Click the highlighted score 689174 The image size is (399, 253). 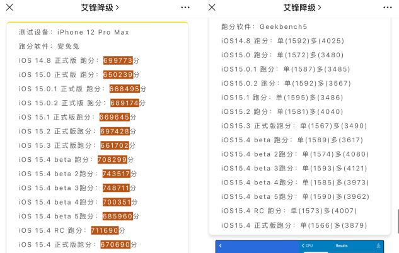point(125,103)
